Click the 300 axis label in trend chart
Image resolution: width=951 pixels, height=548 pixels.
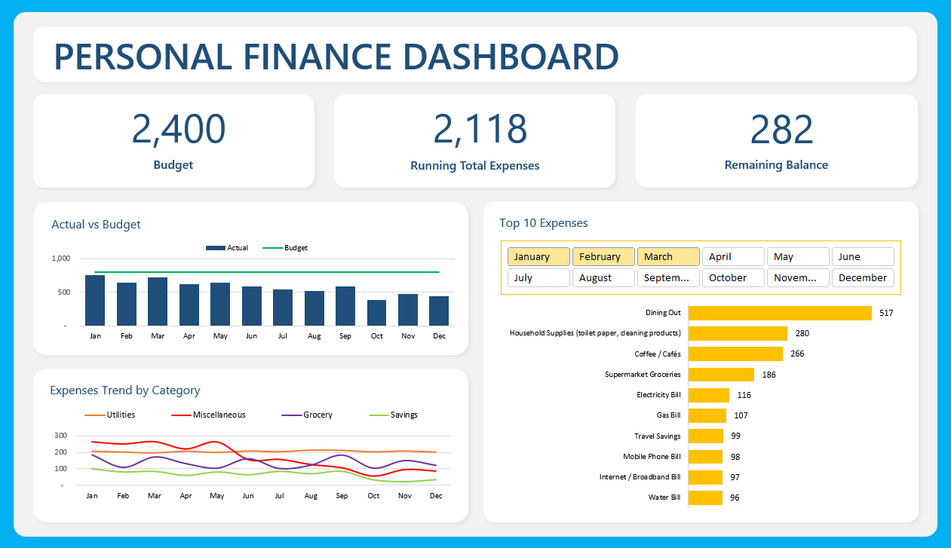60,436
